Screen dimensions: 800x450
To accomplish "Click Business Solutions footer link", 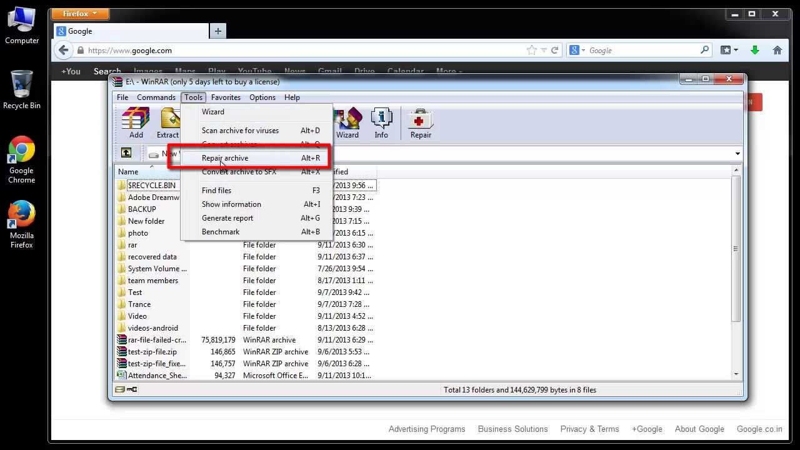I will pyautogui.click(x=512, y=429).
